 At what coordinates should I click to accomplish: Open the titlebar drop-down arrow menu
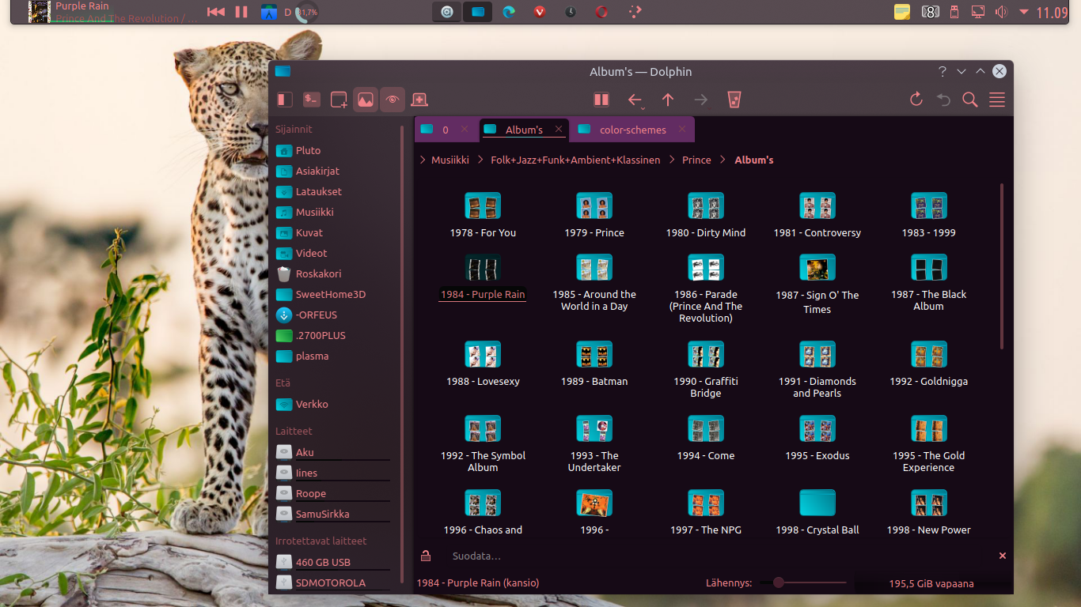pyautogui.click(x=961, y=71)
